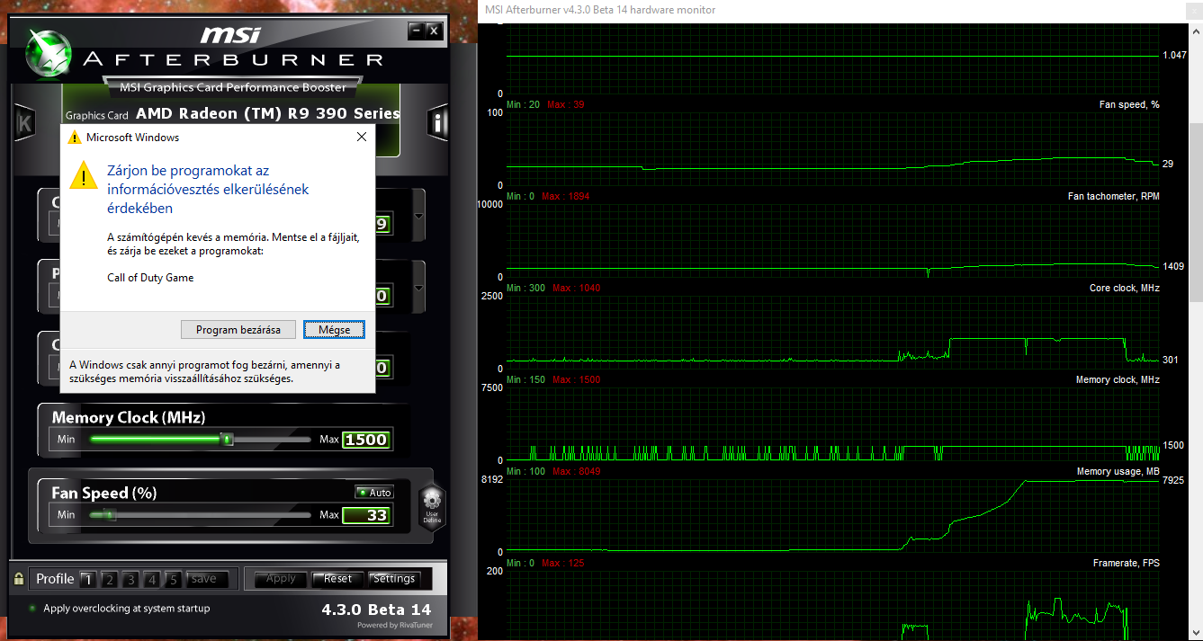Image resolution: width=1203 pixels, height=641 pixels.
Task: Select profile slot 2
Action: 109,579
